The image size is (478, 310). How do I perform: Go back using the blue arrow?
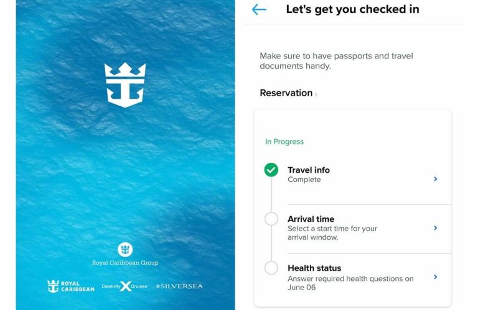click(x=259, y=10)
